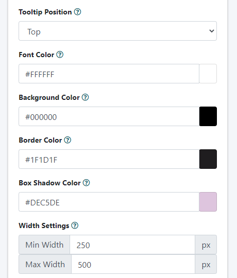This screenshot has width=237, height=278.
Task: Click the Tooltip Position help icon
Action: click(77, 12)
